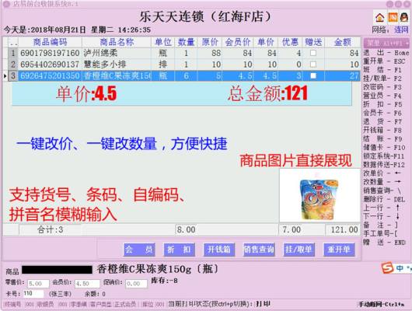Click the 会员 button
This screenshot has height=311, width=412.
(x=139, y=250)
